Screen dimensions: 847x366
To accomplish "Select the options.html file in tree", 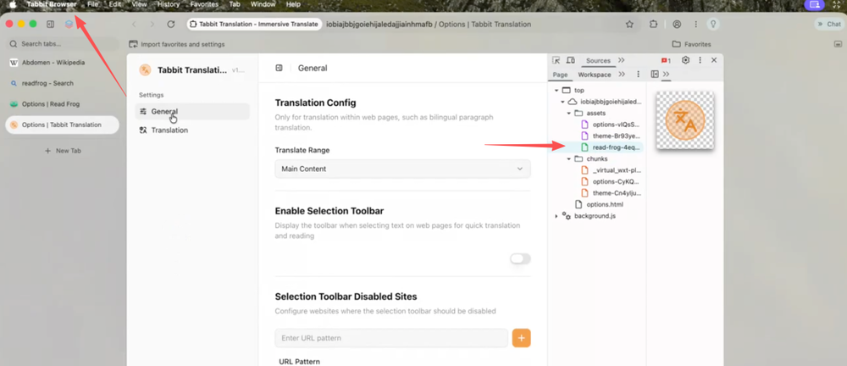I will [x=602, y=204].
